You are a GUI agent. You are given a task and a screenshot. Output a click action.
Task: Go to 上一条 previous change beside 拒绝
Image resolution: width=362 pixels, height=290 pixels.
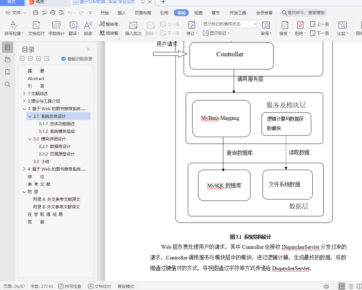(319, 24)
